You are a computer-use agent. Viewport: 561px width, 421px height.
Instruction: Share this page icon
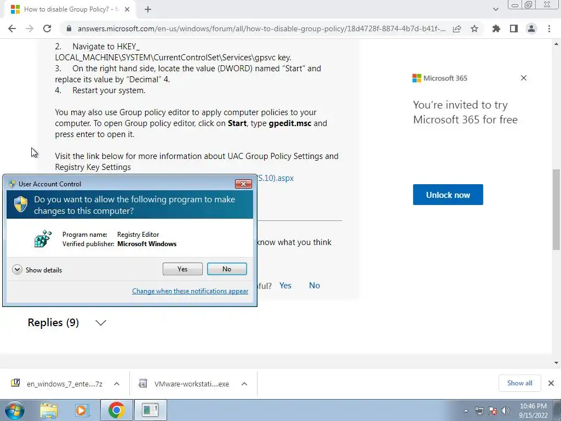point(457,29)
